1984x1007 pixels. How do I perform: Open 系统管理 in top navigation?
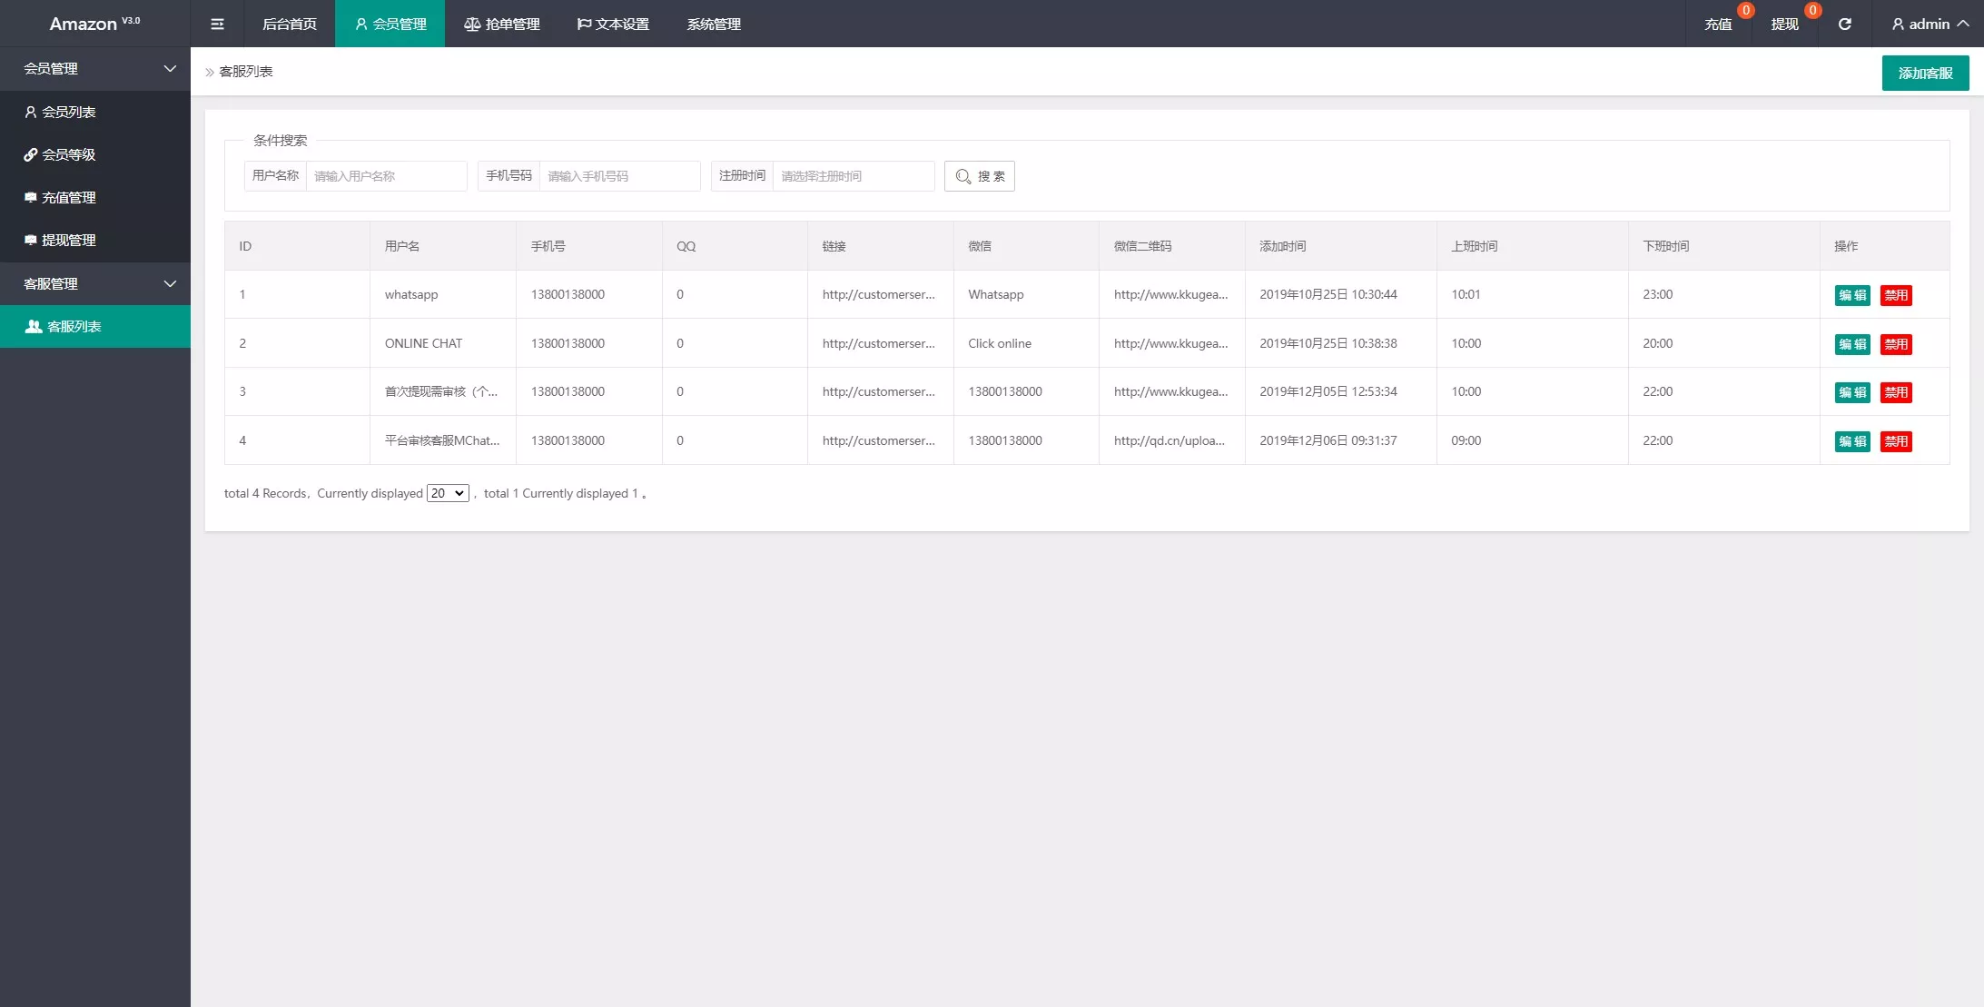pos(714,24)
